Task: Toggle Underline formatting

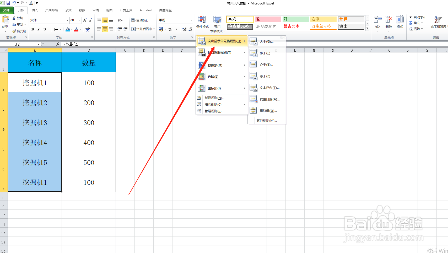Action: click(45, 29)
